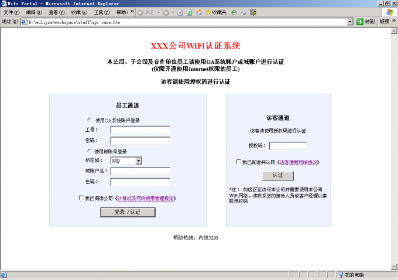Click the Refresh page toolbar icon
Image resolution: width=398 pixels, height=280 pixels.
point(190,12)
